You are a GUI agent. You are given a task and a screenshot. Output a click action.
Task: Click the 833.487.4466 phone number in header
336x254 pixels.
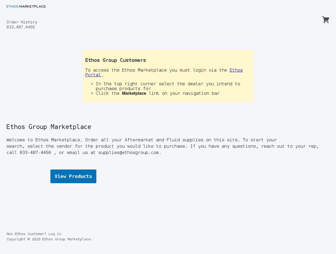(x=21, y=27)
